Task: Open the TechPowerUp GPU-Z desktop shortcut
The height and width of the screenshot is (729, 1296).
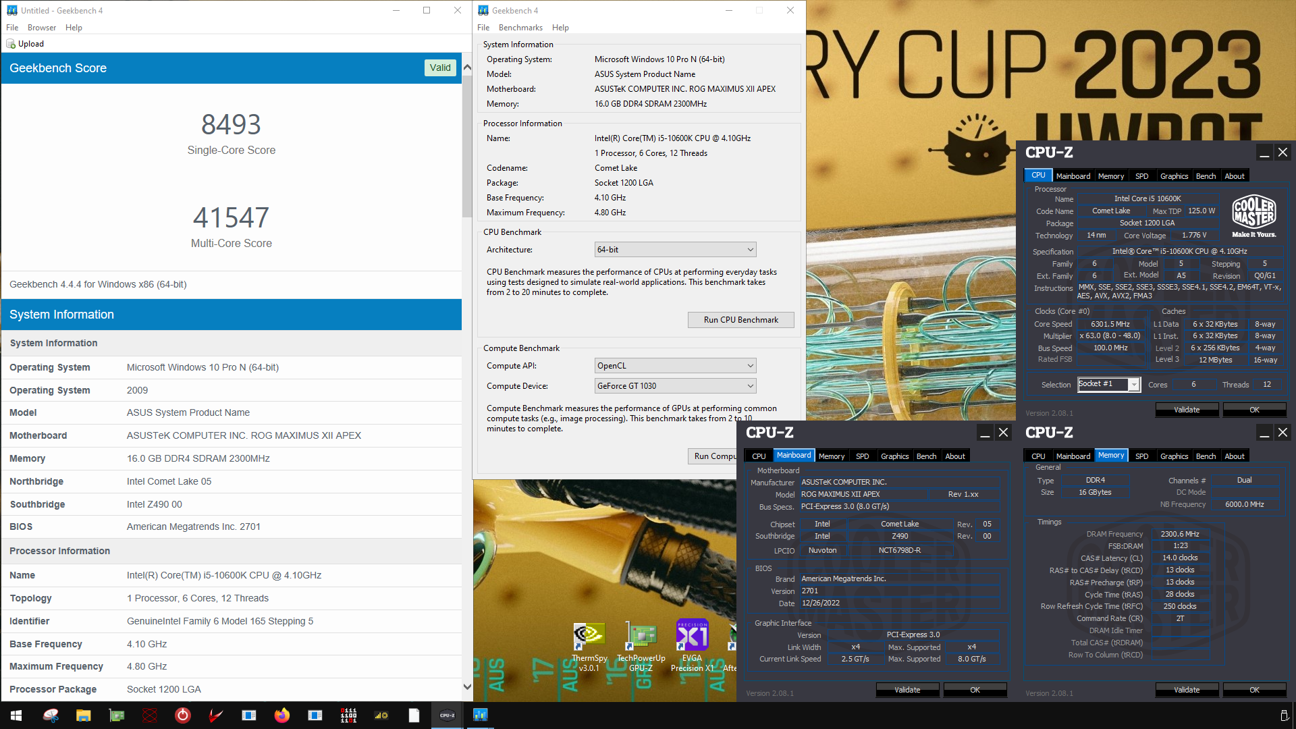Action: click(x=641, y=647)
